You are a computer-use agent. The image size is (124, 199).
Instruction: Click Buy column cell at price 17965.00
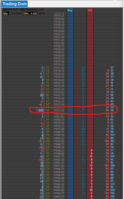tap(70, 190)
